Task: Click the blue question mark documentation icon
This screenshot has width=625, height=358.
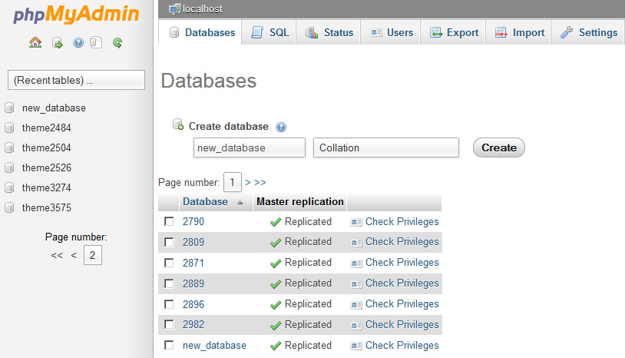Action: click(78, 43)
